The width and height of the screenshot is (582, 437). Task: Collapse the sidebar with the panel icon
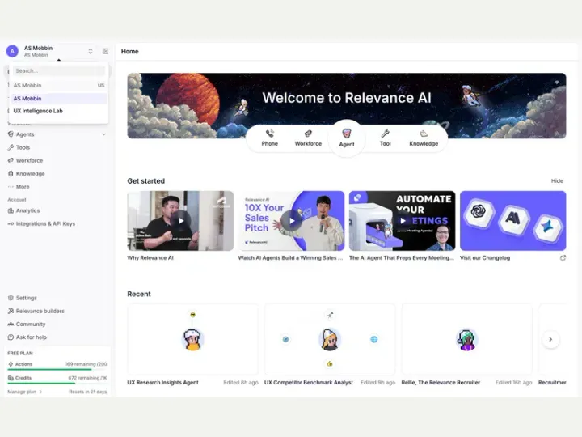point(105,51)
